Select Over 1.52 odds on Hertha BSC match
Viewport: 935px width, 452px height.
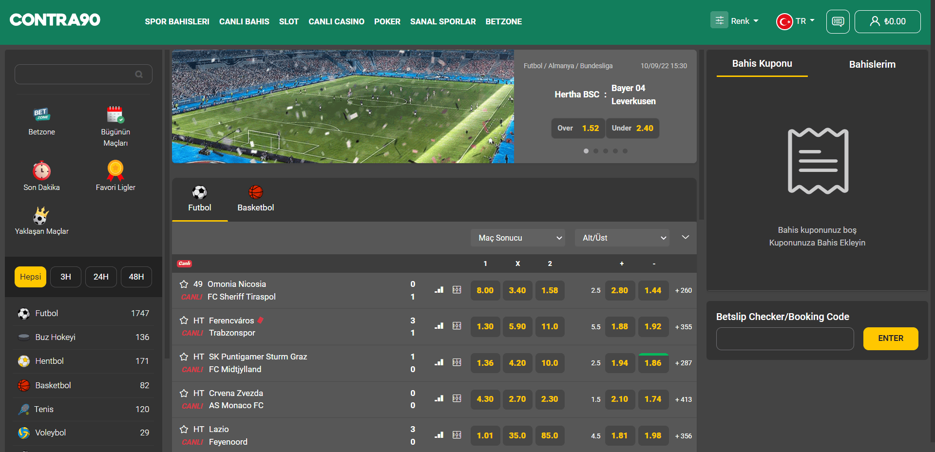(578, 128)
